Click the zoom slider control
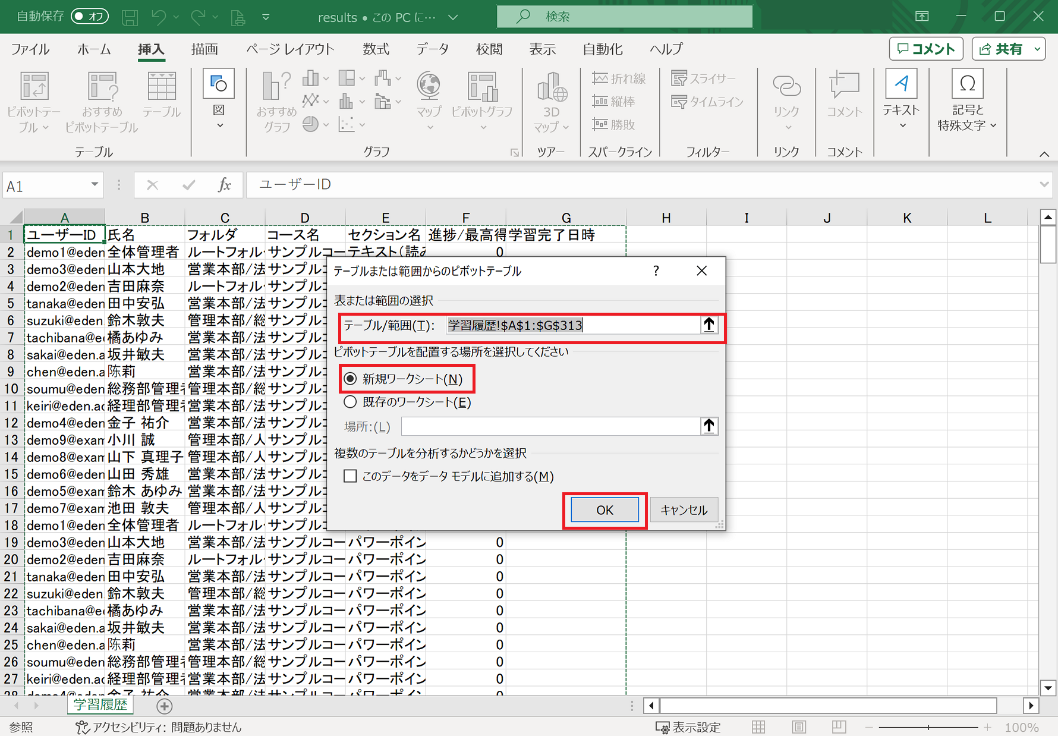This screenshot has width=1058, height=736. point(928,727)
